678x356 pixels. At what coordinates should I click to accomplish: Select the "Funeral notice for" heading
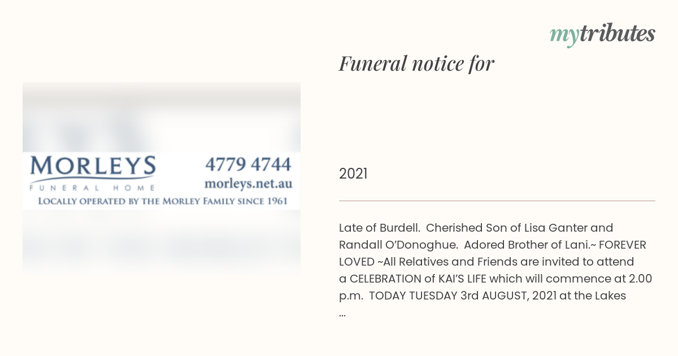tap(416, 64)
